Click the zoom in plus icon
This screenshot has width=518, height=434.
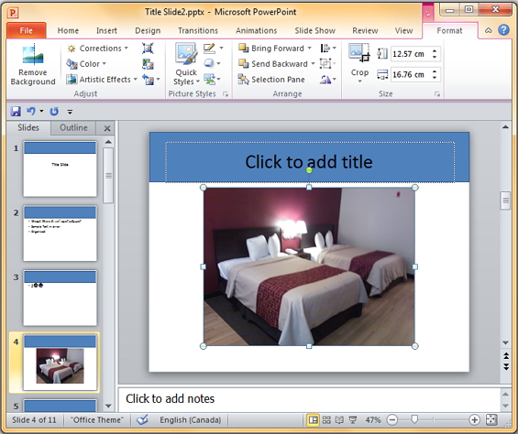pyautogui.click(x=474, y=420)
